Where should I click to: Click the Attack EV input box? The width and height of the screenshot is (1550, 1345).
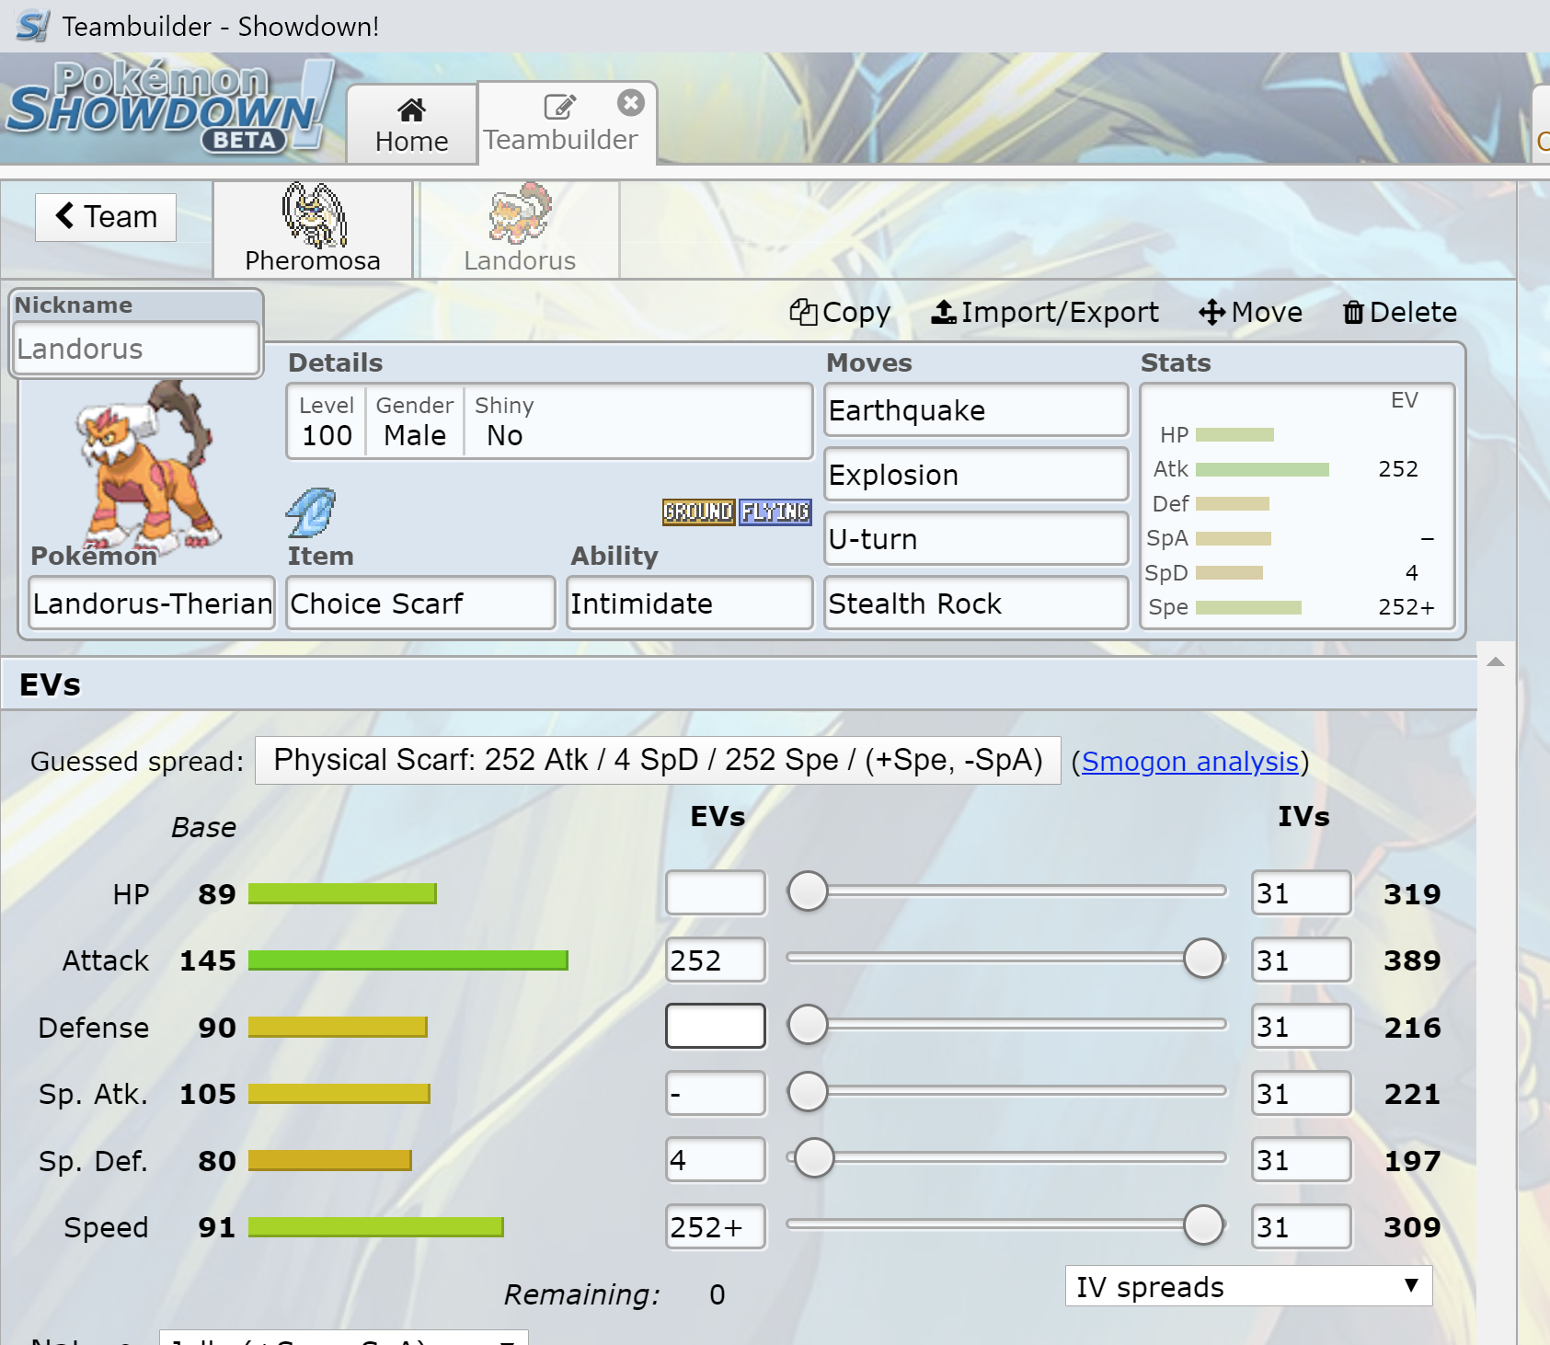pyautogui.click(x=716, y=960)
